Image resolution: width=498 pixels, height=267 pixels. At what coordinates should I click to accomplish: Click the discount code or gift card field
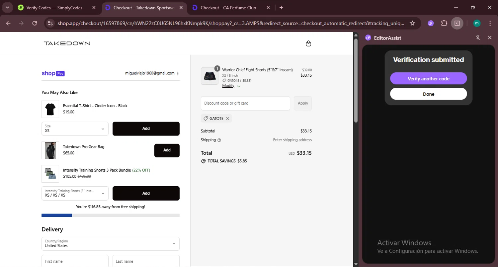coord(245,103)
